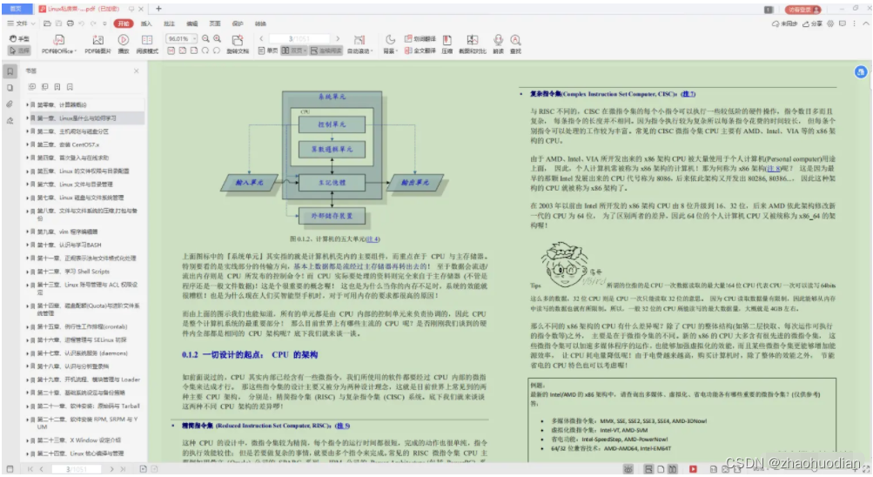
Task: Click the blue floating assistant icon at top right
Action: (861, 71)
